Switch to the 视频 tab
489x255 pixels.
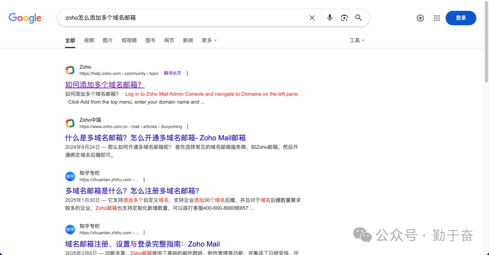89,40
